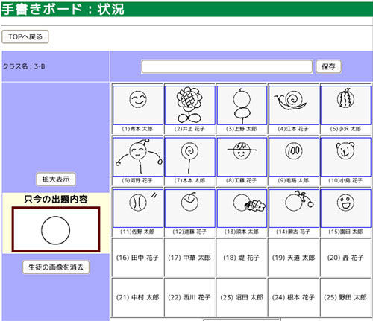The height and width of the screenshot is (321, 373).
Task: Select the watermelon drawing by student 5
Action: pyautogui.click(x=345, y=105)
